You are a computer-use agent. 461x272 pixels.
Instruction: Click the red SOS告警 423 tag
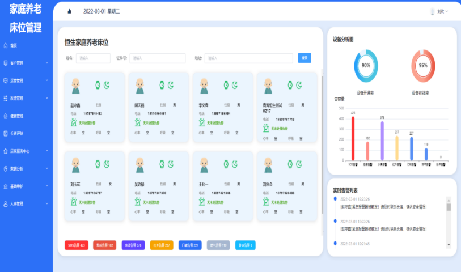(77, 245)
